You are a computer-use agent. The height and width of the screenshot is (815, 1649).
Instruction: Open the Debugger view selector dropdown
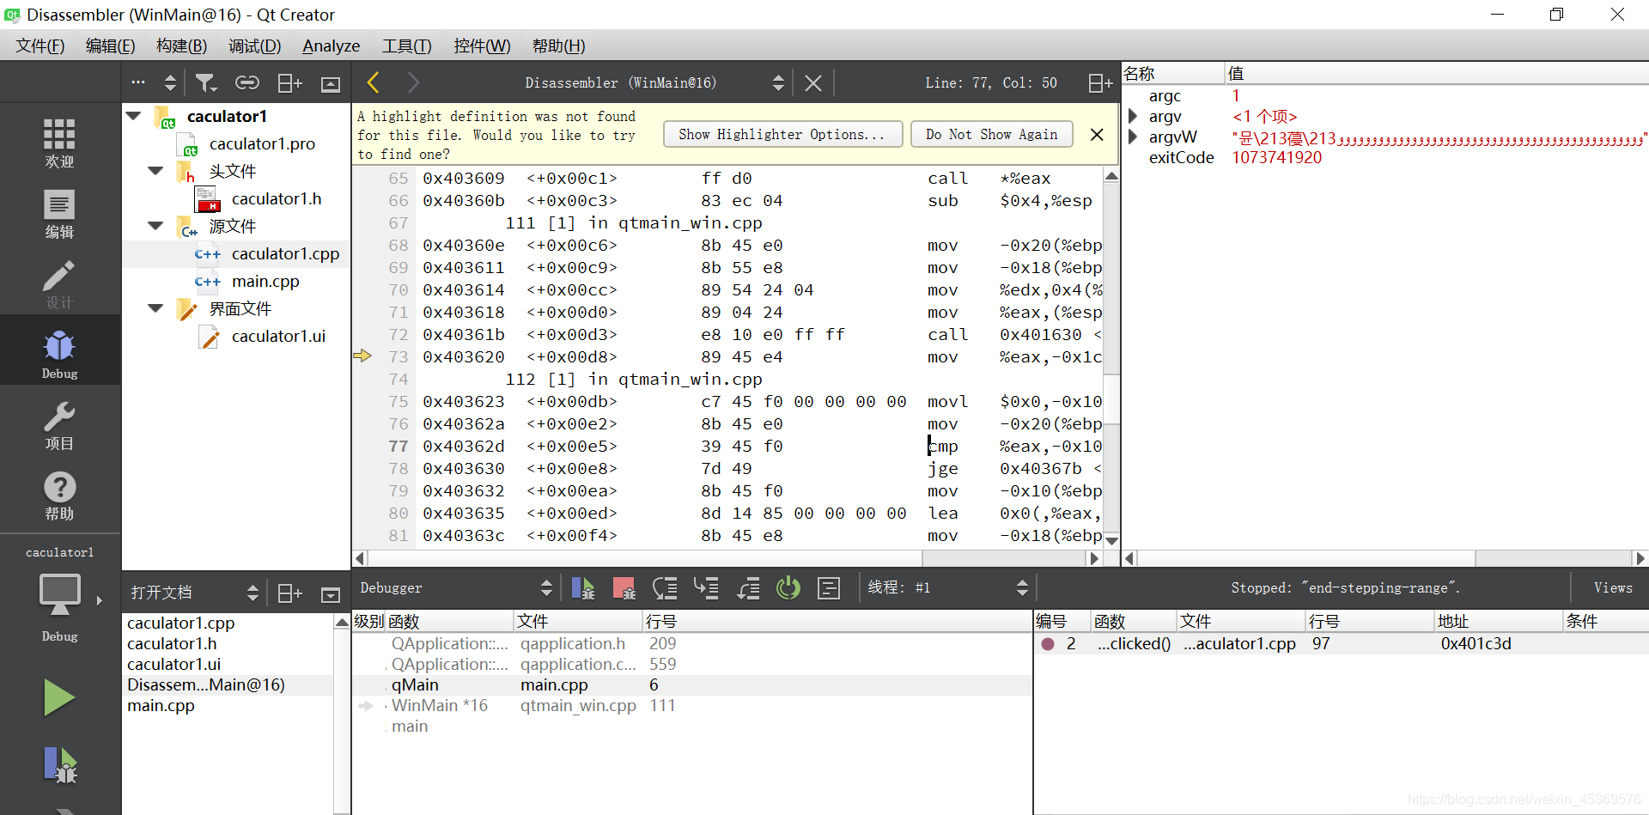point(546,588)
